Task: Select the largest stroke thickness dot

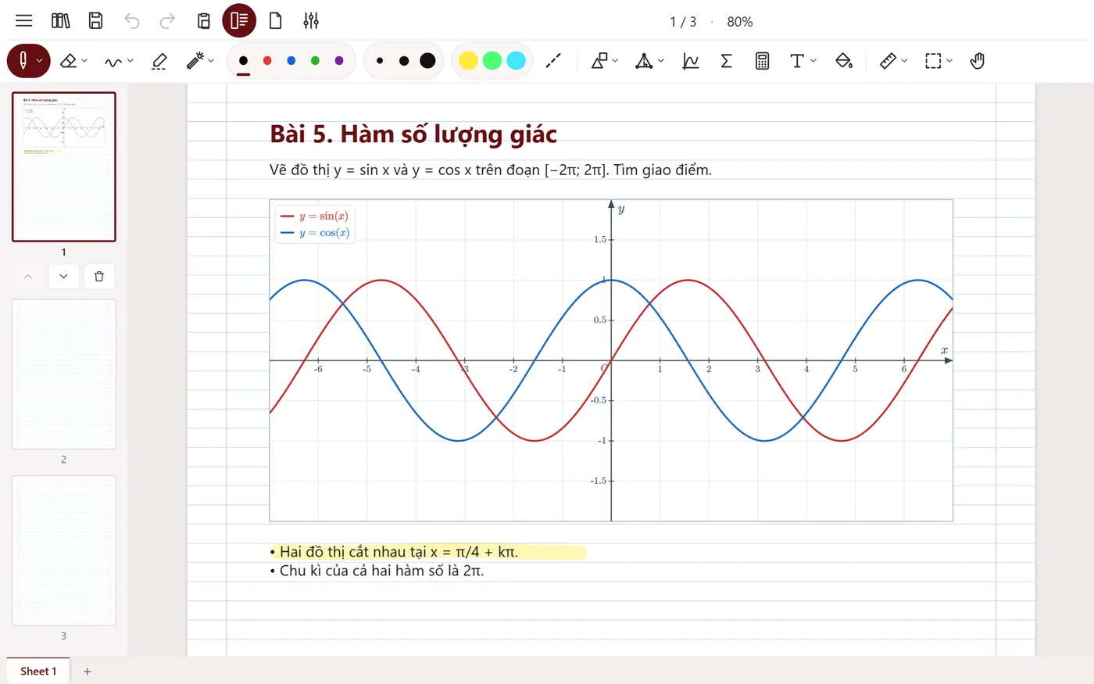Action: [427, 61]
